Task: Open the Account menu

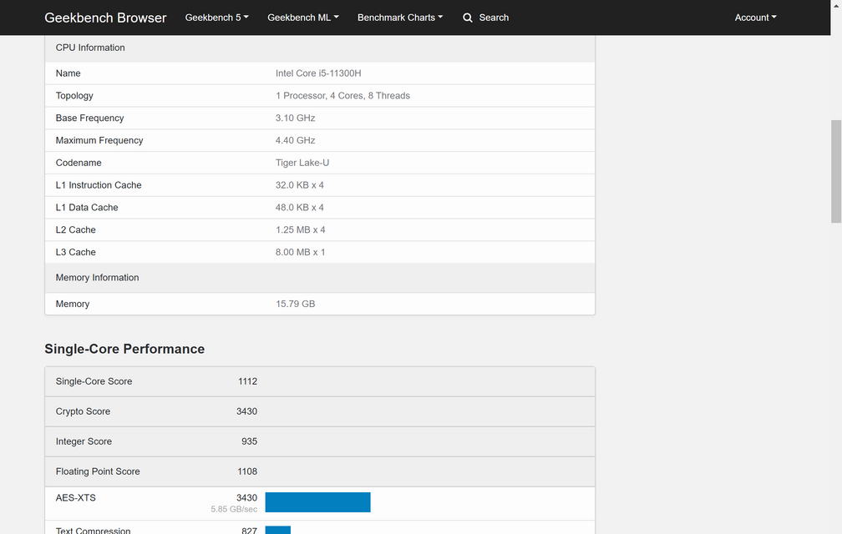Action: coord(755,18)
